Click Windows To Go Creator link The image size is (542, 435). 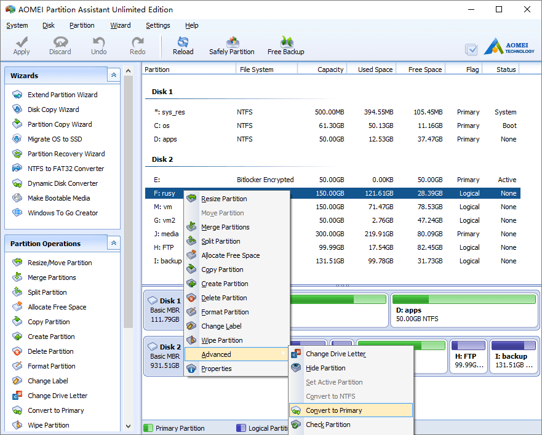pyautogui.click(x=63, y=213)
